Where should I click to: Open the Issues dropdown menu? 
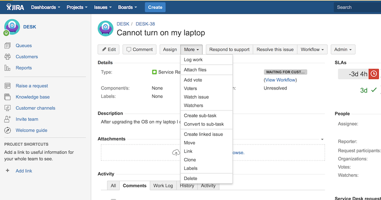103,7
